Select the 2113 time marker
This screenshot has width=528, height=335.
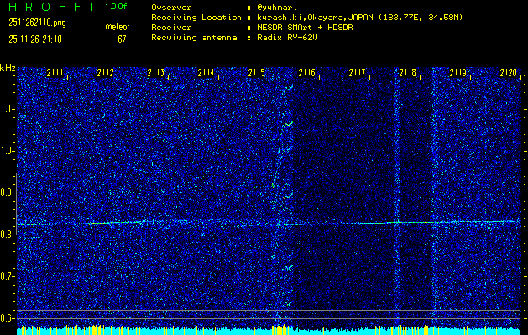tap(156, 74)
